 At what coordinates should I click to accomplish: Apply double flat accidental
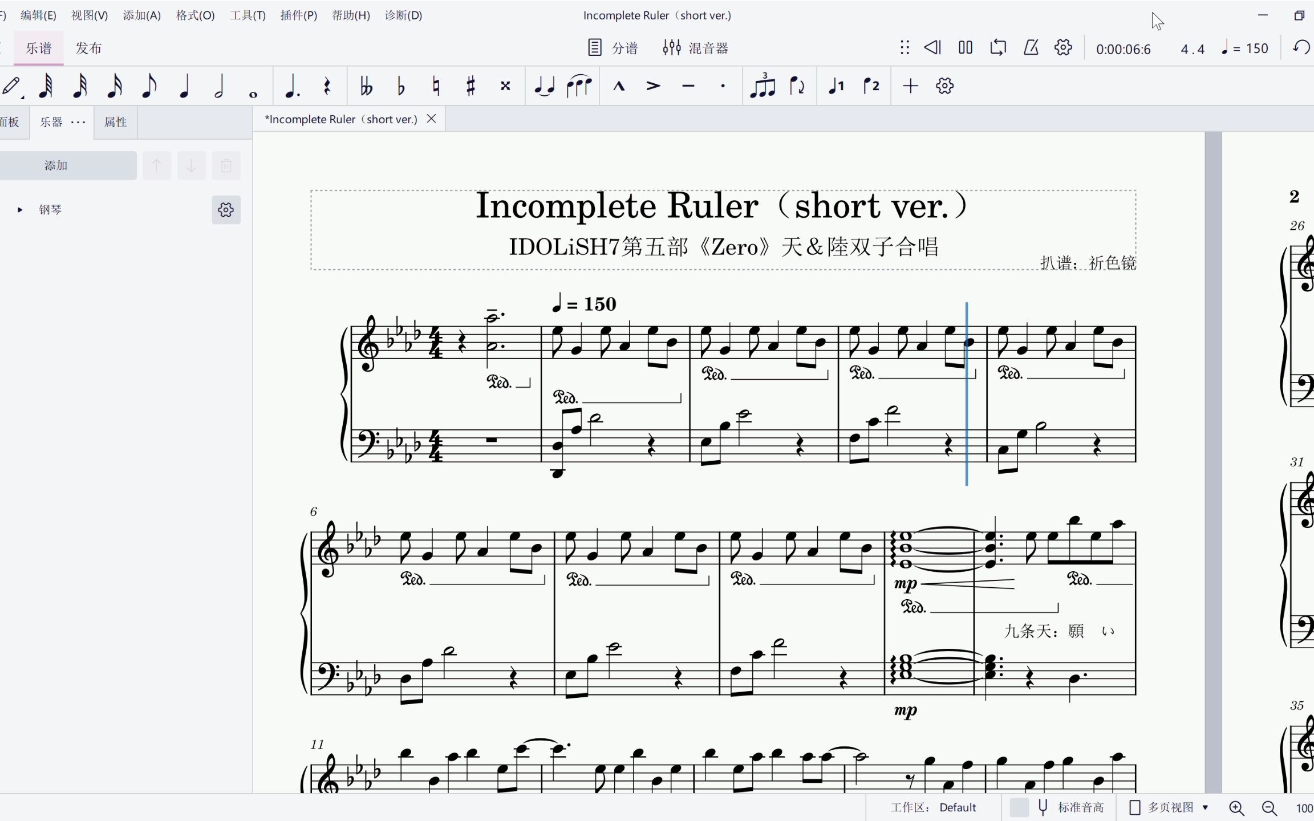click(366, 86)
